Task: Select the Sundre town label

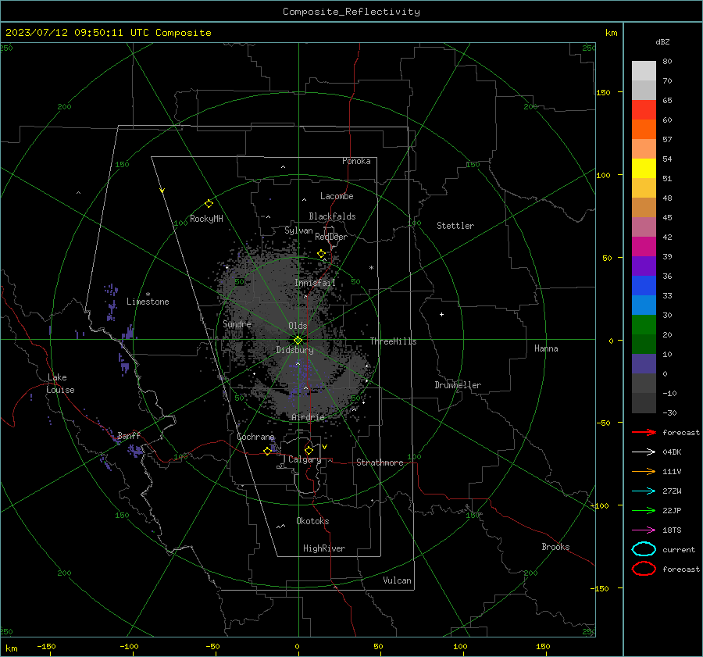Action: [x=237, y=323]
